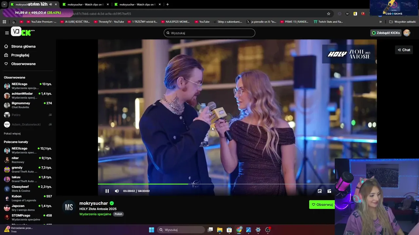Open the 1 TRZEŹWY wśród 6... bookmark
Viewport: 419px width, 235px height.
[142, 22]
